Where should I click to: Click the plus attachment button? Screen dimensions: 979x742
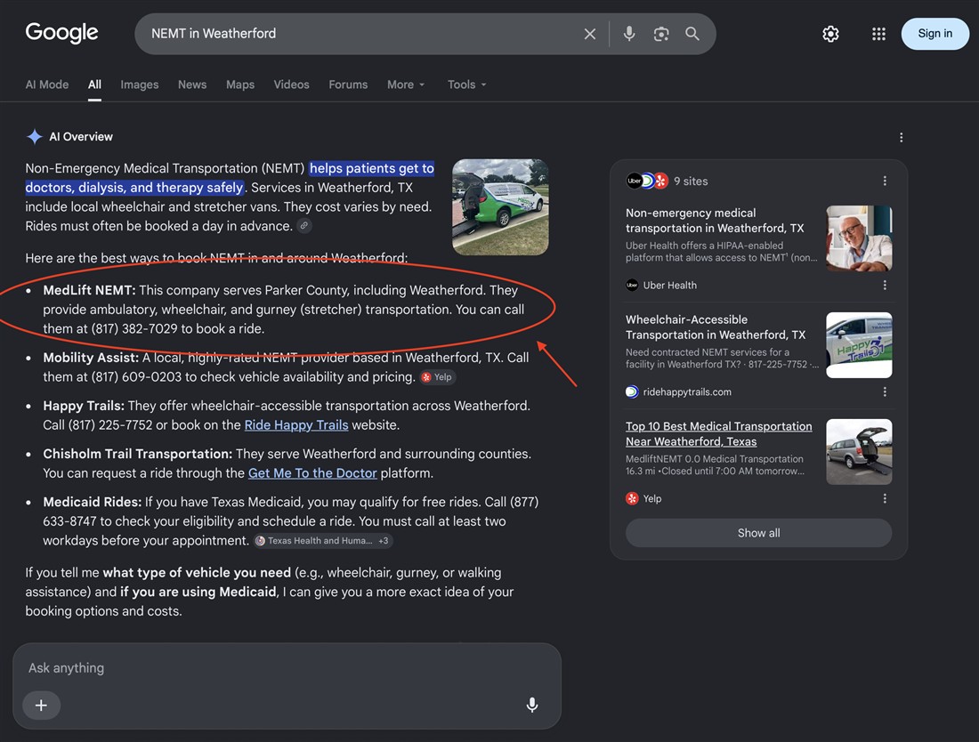click(x=41, y=706)
